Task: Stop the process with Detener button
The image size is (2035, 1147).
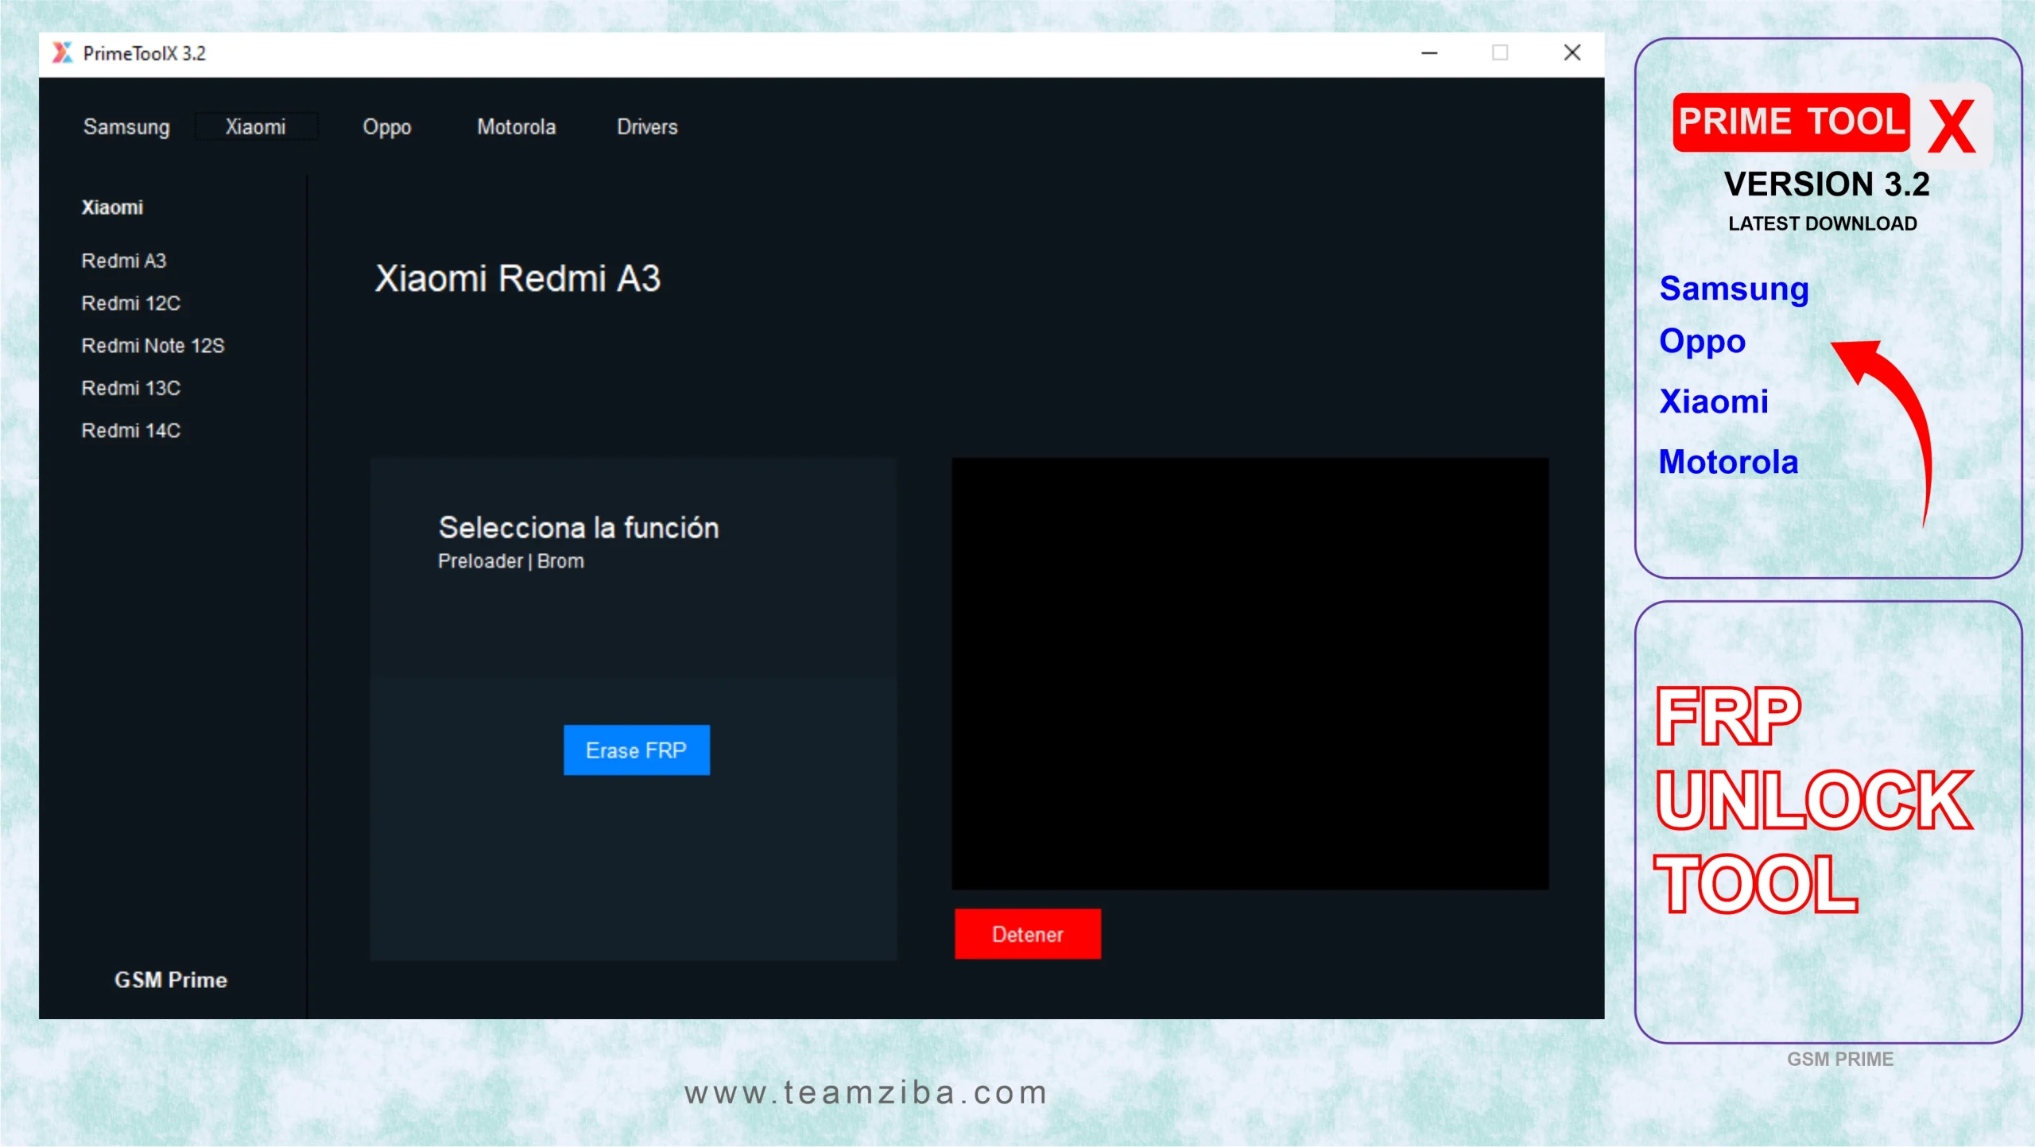Action: pyautogui.click(x=1027, y=934)
